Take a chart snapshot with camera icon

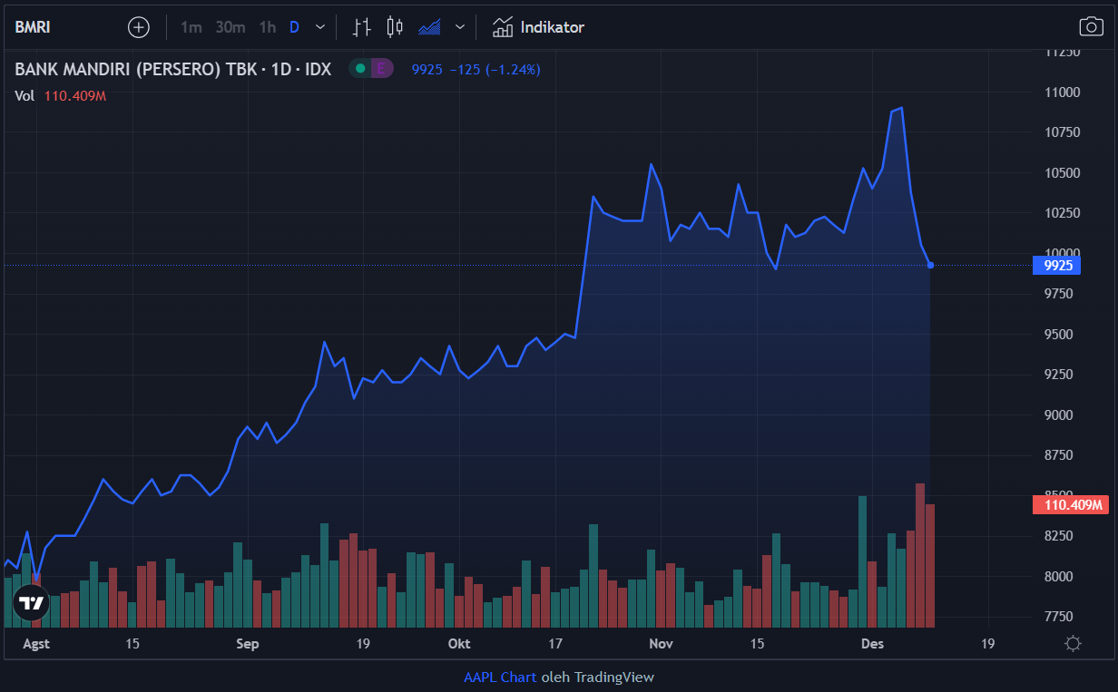(1091, 27)
